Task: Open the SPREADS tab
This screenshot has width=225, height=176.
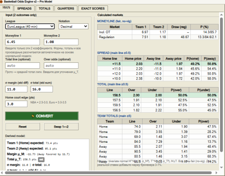Action: [24, 9]
